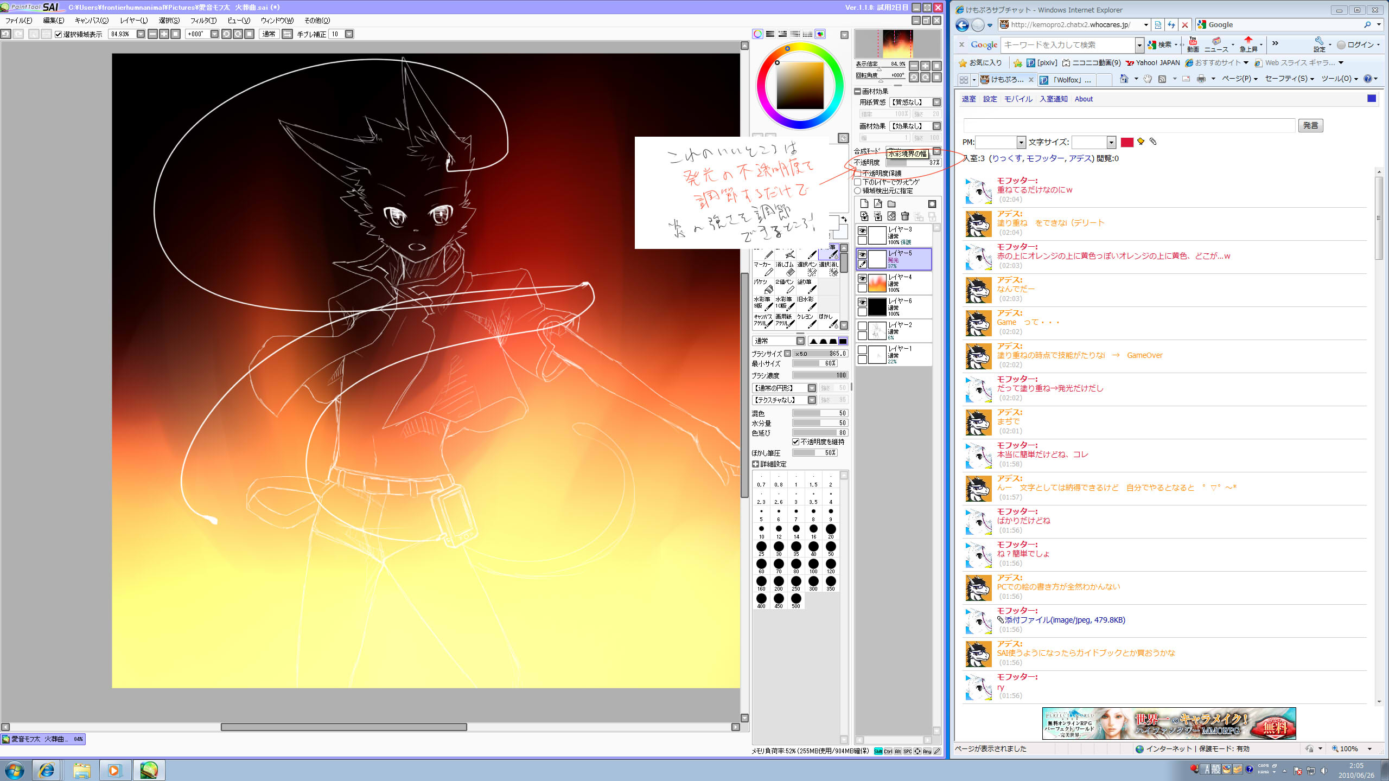Open the テクスチャなし texture dropdown
This screenshot has width=1389, height=781.
(812, 400)
